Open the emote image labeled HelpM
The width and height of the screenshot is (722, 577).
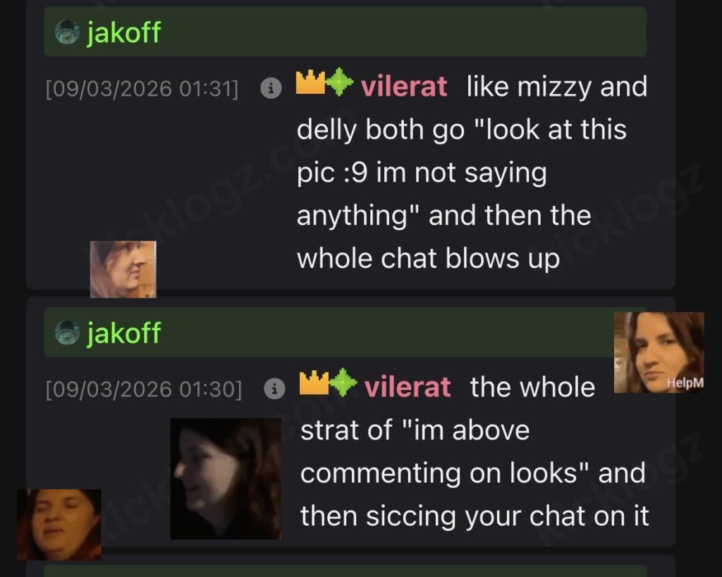click(x=659, y=352)
